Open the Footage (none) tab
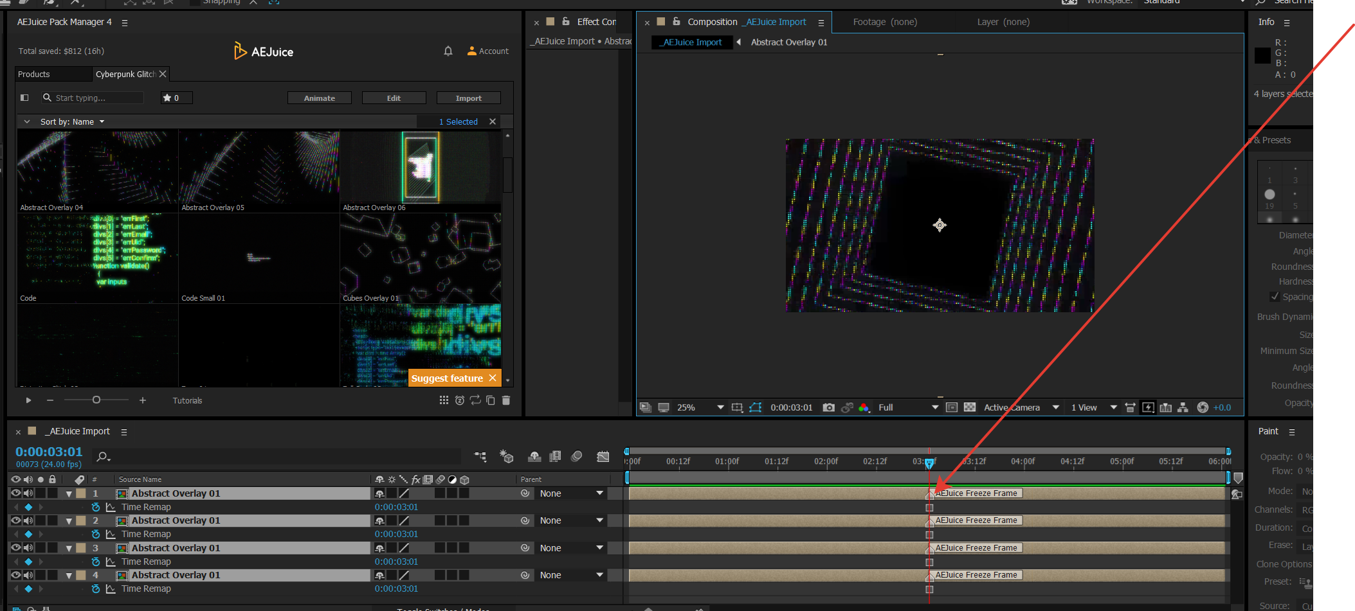The width and height of the screenshot is (1355, 611). (885, 22)
